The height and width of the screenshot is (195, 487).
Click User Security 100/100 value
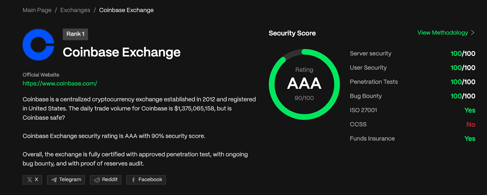(463, 68)
